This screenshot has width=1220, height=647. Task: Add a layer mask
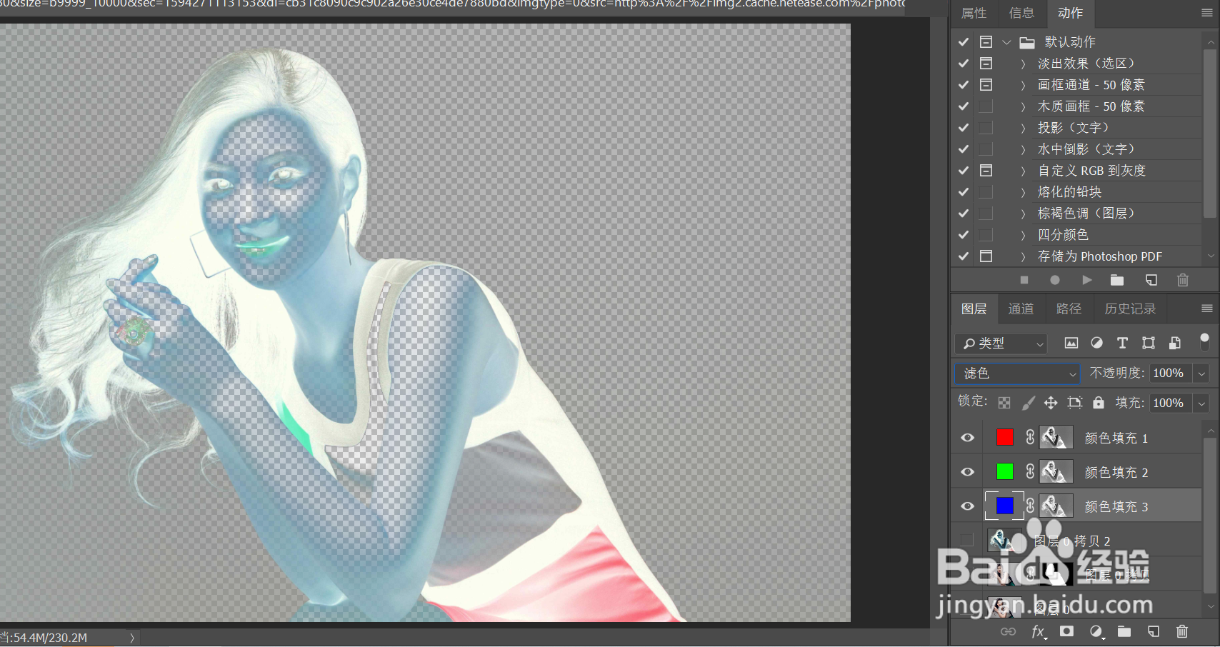(1066, 631)
